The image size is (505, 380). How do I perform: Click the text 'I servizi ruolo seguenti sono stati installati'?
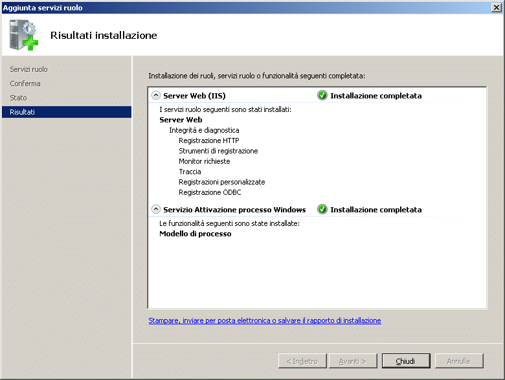click(225, 109)
